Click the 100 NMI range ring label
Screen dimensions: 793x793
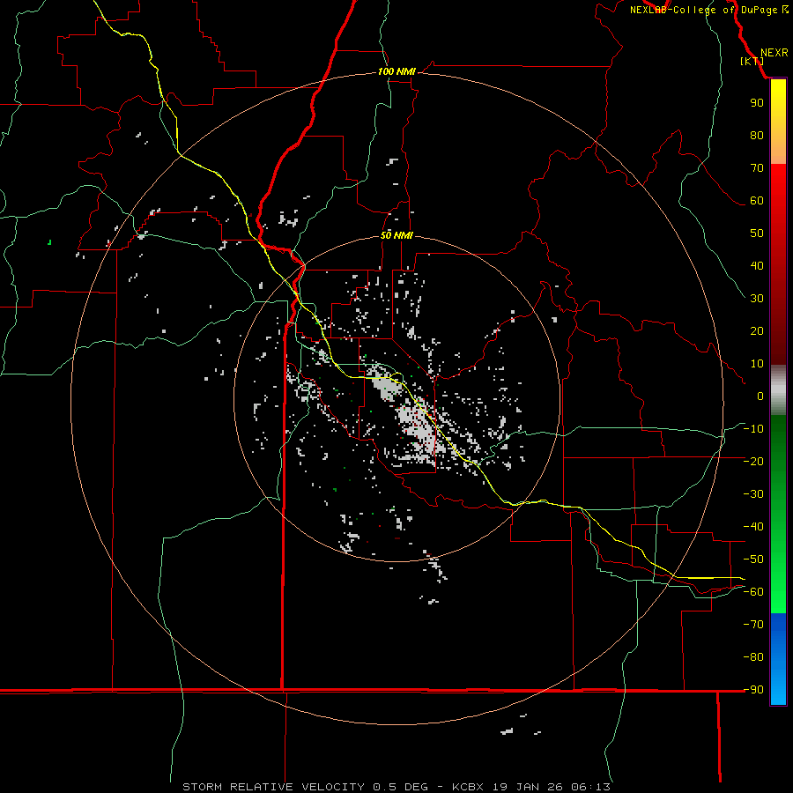(396, 72)
